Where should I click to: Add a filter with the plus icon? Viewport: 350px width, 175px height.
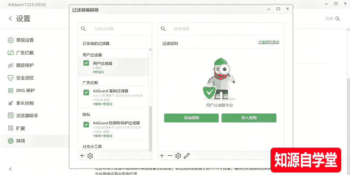[x=82, y=156]
